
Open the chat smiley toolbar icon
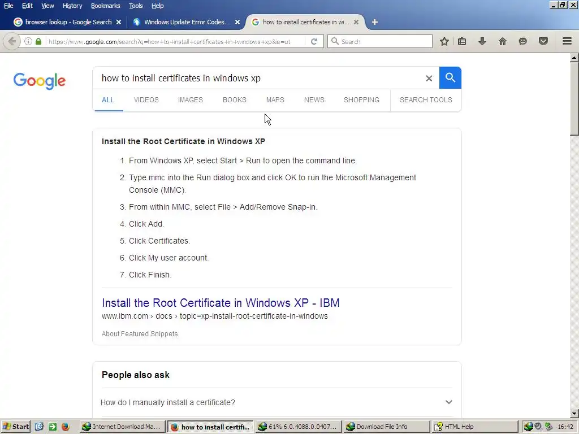(522, 41)
